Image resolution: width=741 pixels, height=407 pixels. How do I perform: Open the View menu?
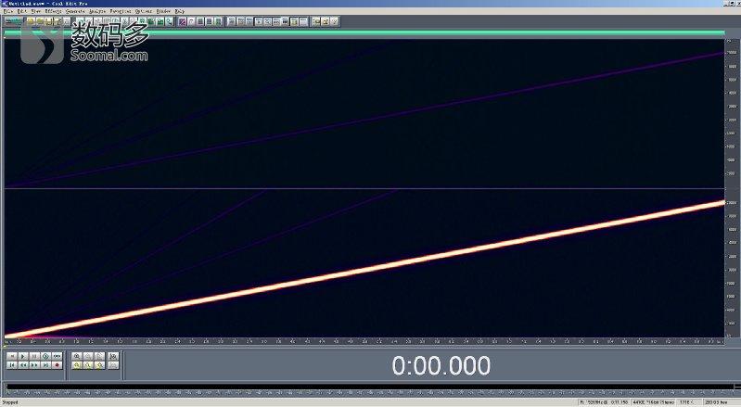(35, 11)
